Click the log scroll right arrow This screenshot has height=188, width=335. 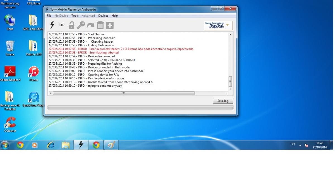coord(226,93)
